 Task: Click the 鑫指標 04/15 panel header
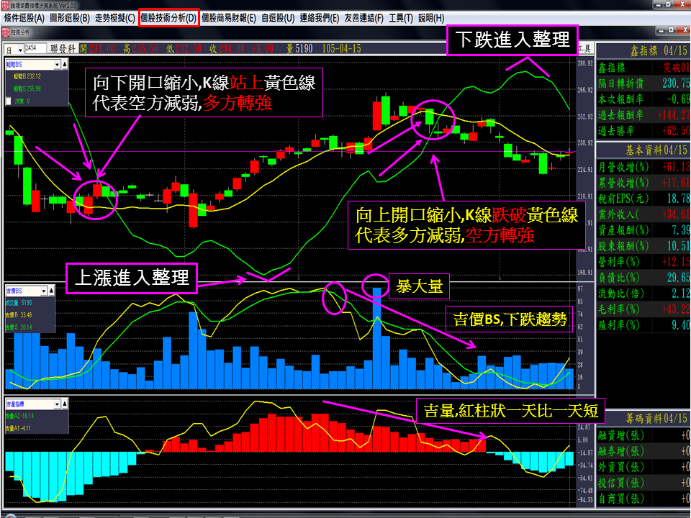(643, 51)
